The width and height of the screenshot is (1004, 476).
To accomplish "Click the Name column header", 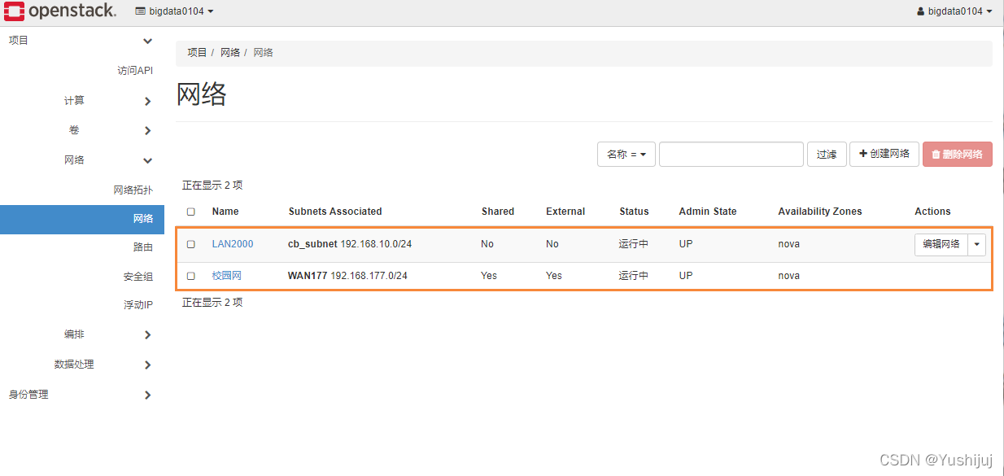I will click(225, 212).
